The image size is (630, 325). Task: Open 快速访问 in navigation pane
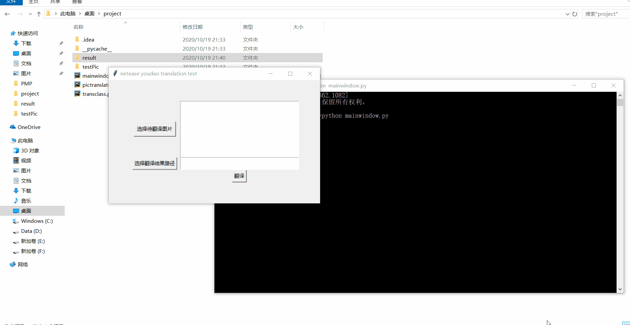(28, 33)
